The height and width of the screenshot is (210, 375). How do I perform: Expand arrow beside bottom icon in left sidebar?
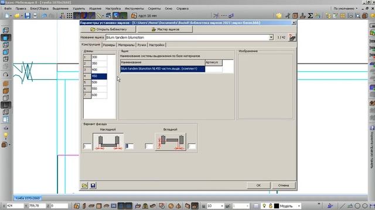click(9, 145)
